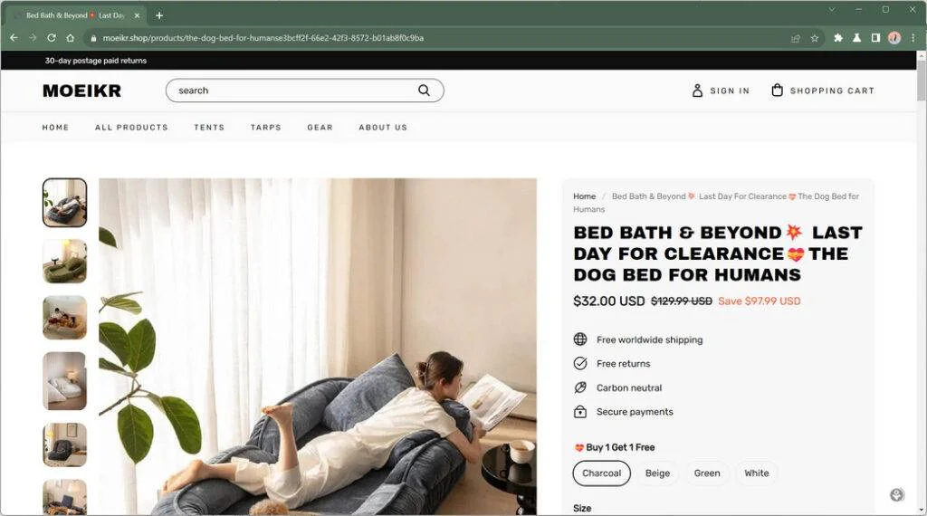
Task: Select the Charcoal color option
Action: coord(601,473)
